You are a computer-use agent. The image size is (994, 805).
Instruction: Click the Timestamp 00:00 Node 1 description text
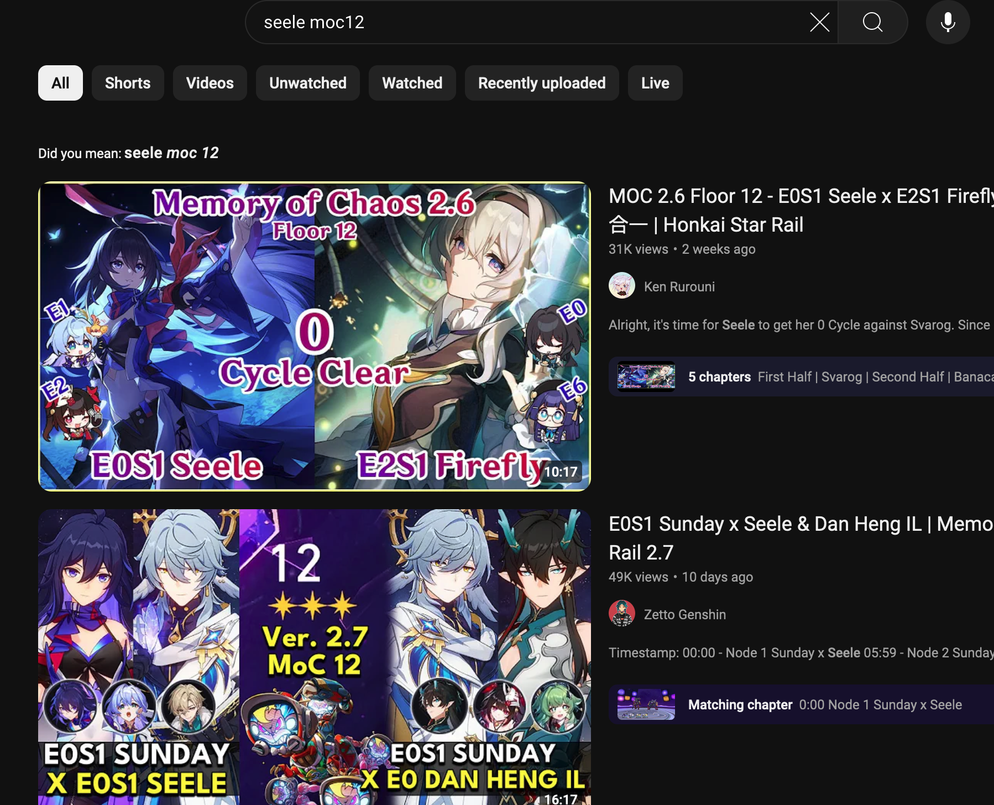coord(801,652)
